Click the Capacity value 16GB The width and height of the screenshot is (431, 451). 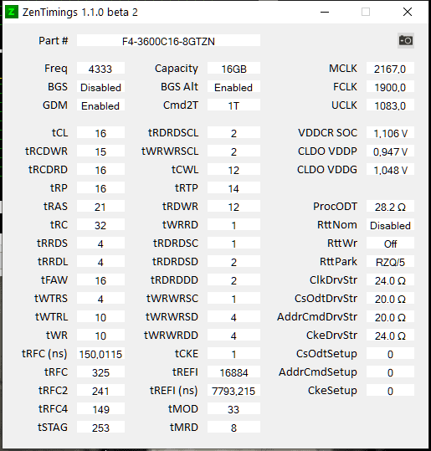pyautogui.click(x=233, y=68)
